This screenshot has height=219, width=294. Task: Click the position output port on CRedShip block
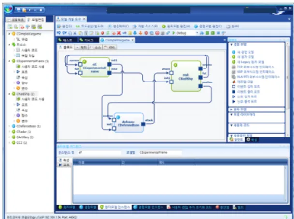pyautogui.click(x=201, y=86)
